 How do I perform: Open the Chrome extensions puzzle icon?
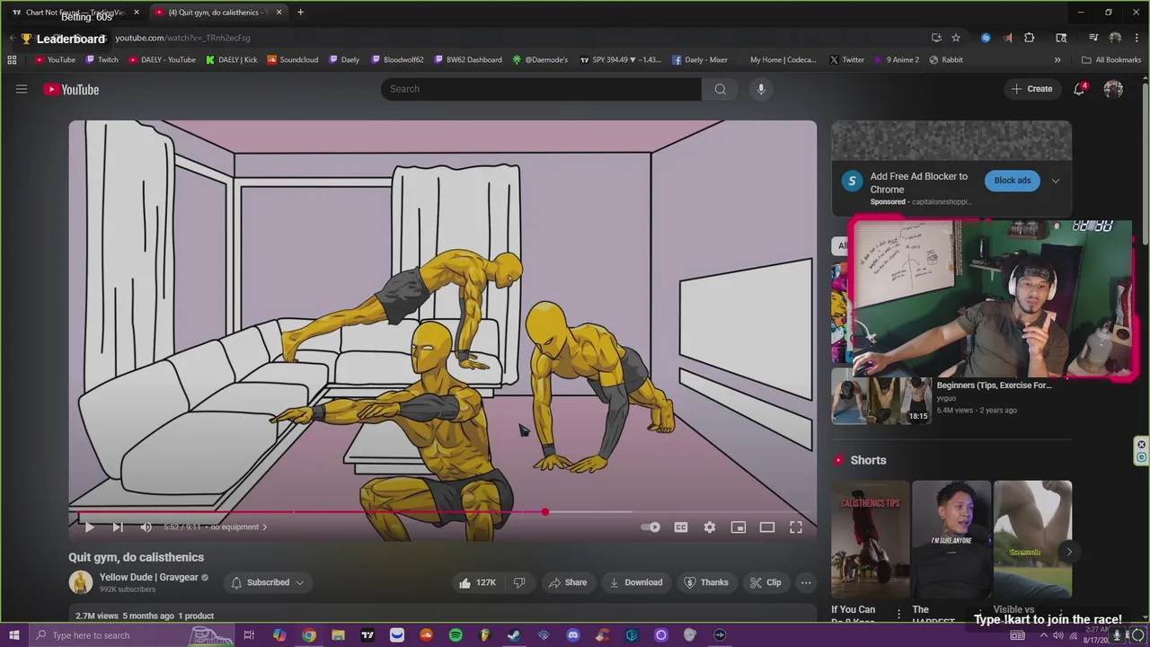[1030, 38]
